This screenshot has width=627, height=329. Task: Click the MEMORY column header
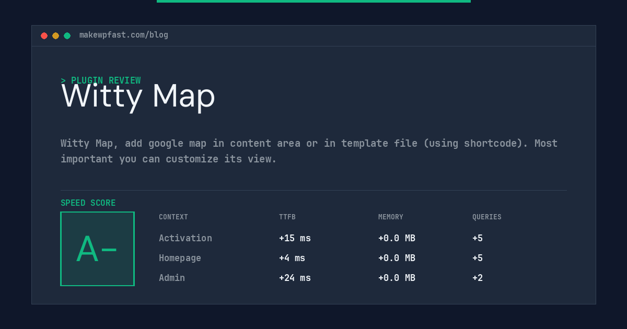[x=391, y=217]
